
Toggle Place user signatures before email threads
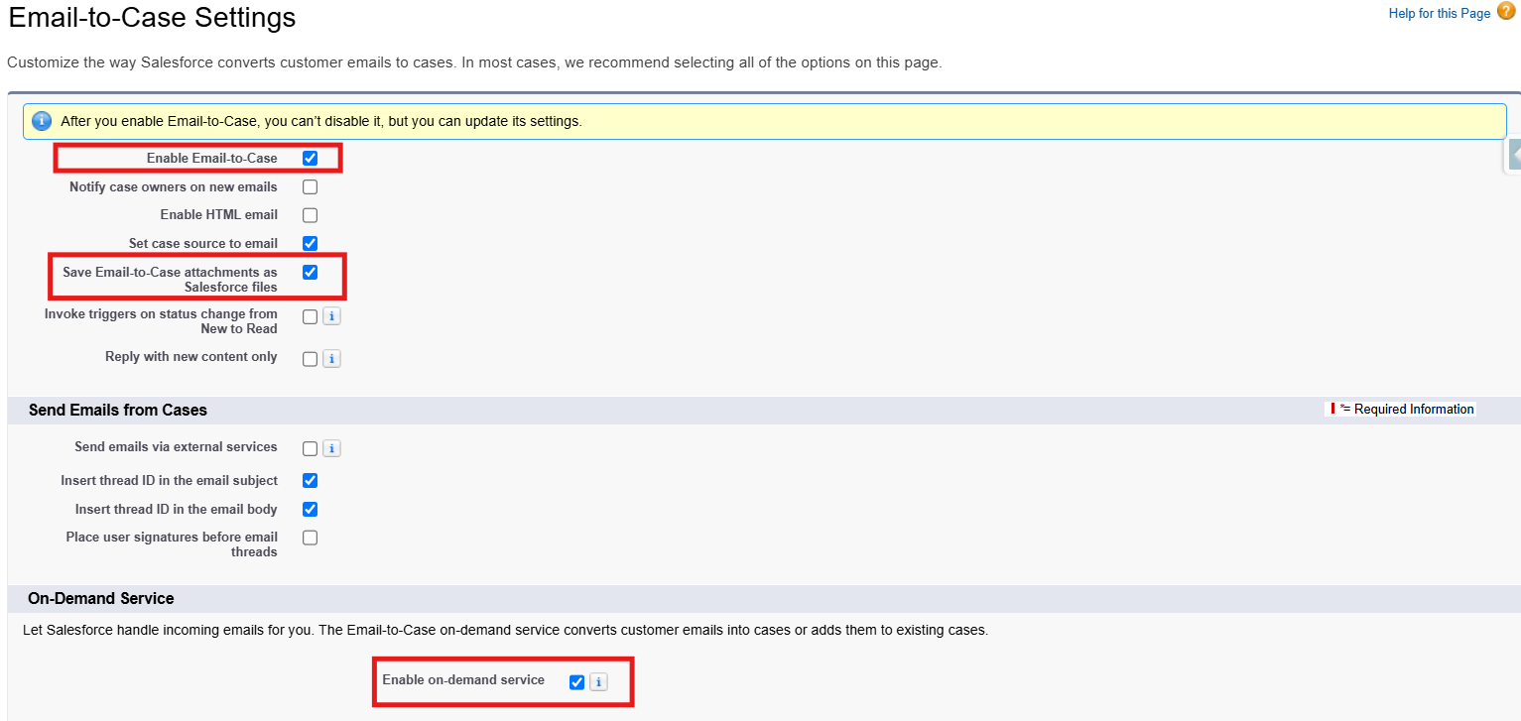tap(311, 537)
